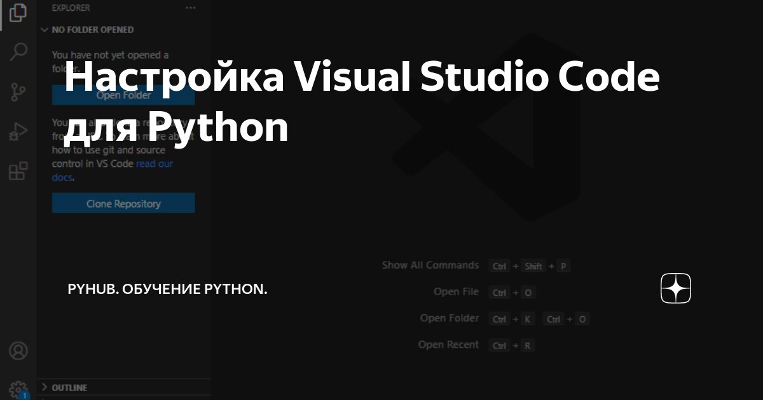This screenshot has width=763, height=400.
Task: Click the Clone Repository button
Action: 123,204
